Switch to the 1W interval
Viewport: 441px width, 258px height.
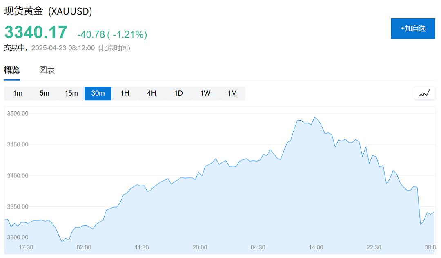[x=205, y=93]
